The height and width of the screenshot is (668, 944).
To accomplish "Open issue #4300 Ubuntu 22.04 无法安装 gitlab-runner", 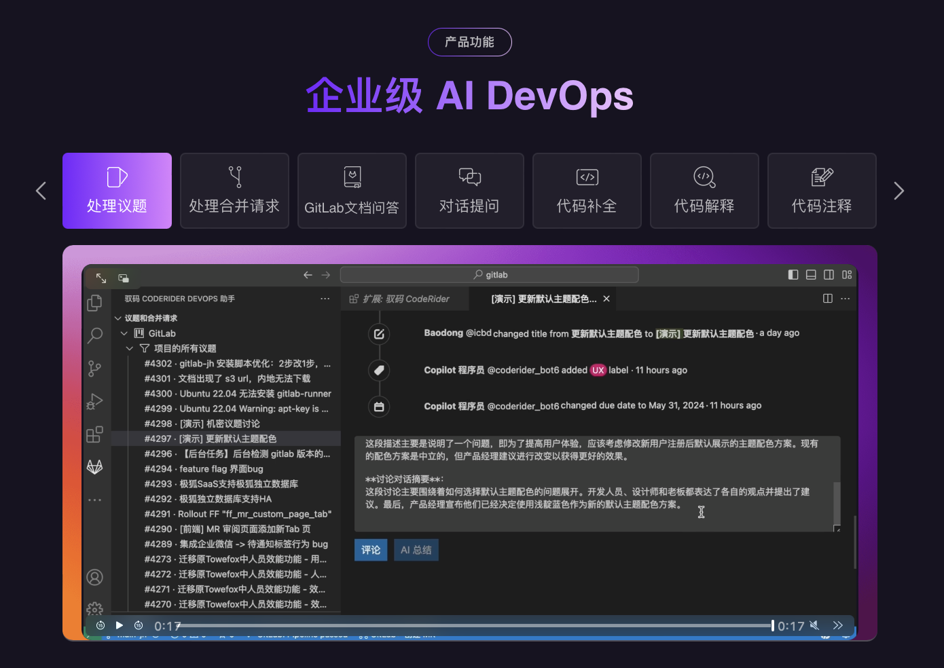I will click(238, 394).
